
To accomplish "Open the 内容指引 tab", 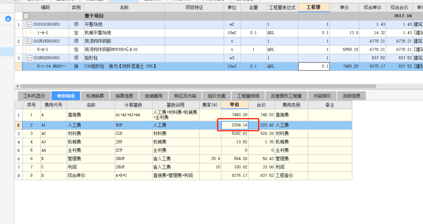I will [x=322, y=96].
